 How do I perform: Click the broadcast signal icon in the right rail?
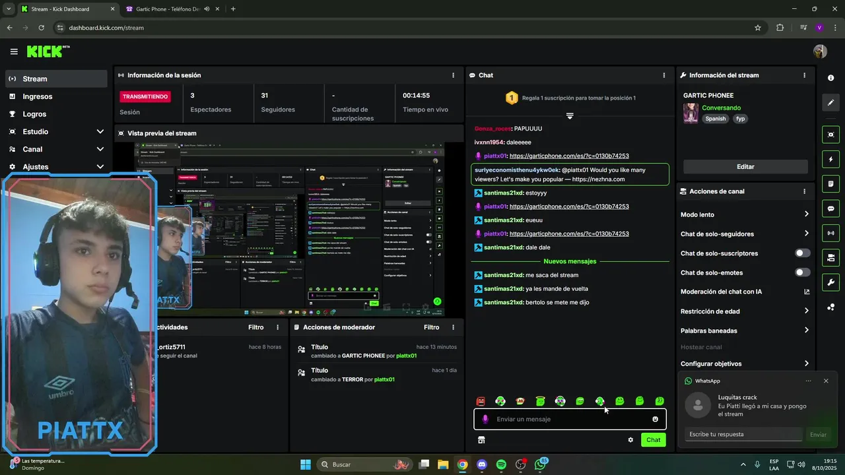[830, 233]
